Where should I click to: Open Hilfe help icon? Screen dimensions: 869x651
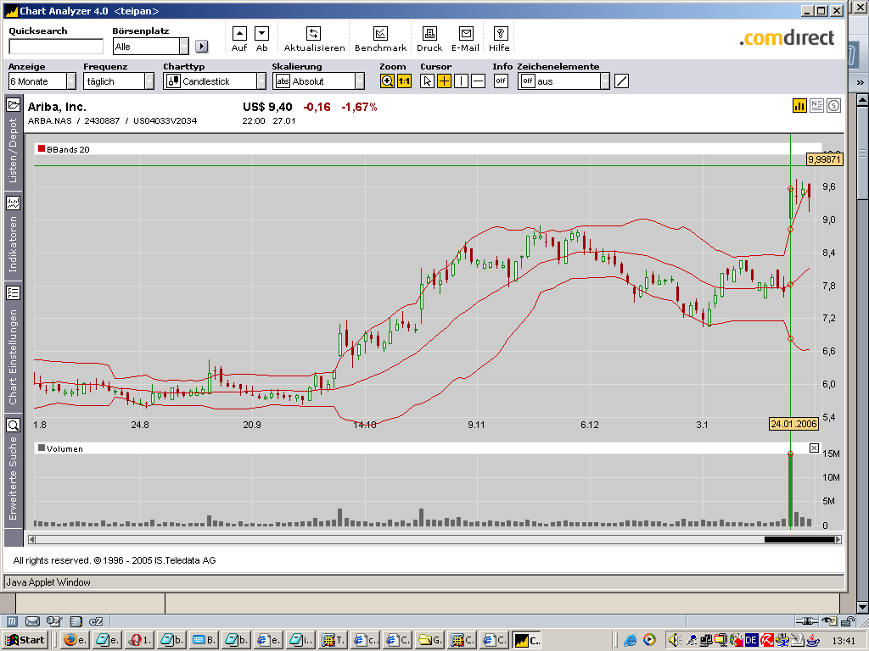[500, 34]
